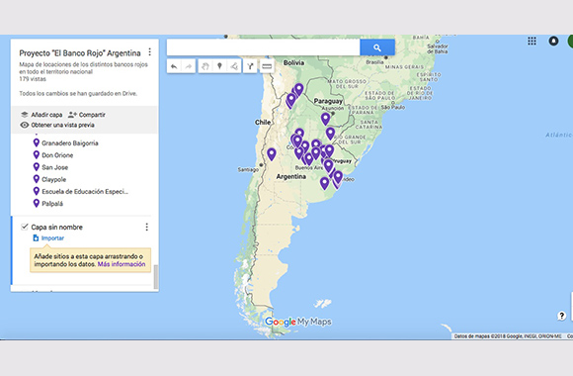Open Capa sin nombre layer options menu
The height and width of the screenshot is (376, 573).
[x=147, y=227]
